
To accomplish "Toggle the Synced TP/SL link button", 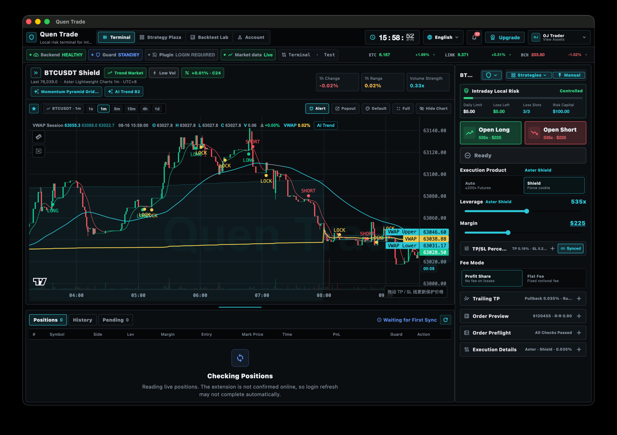I will (x=571, y=249).
